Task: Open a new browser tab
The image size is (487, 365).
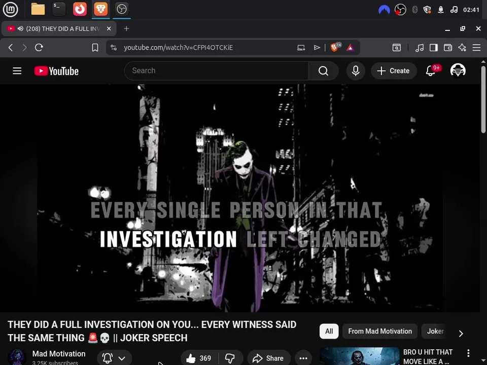Action: point(126,28)
